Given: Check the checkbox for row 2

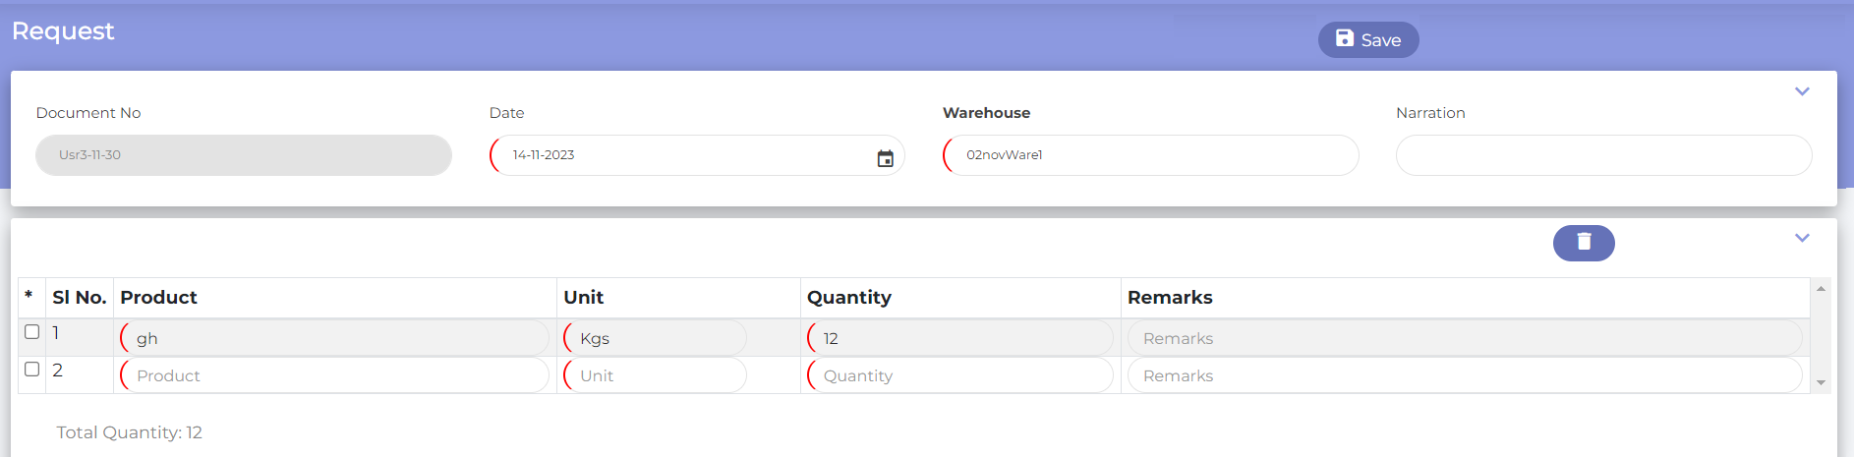Looking at the screenshot, I should (x=32, y=370).
